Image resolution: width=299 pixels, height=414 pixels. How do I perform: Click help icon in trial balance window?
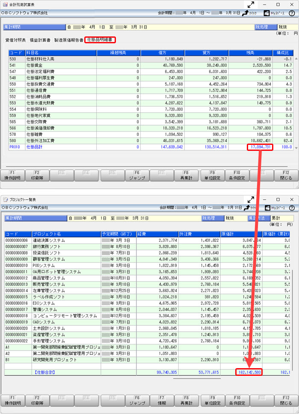(x=292, y=13)
